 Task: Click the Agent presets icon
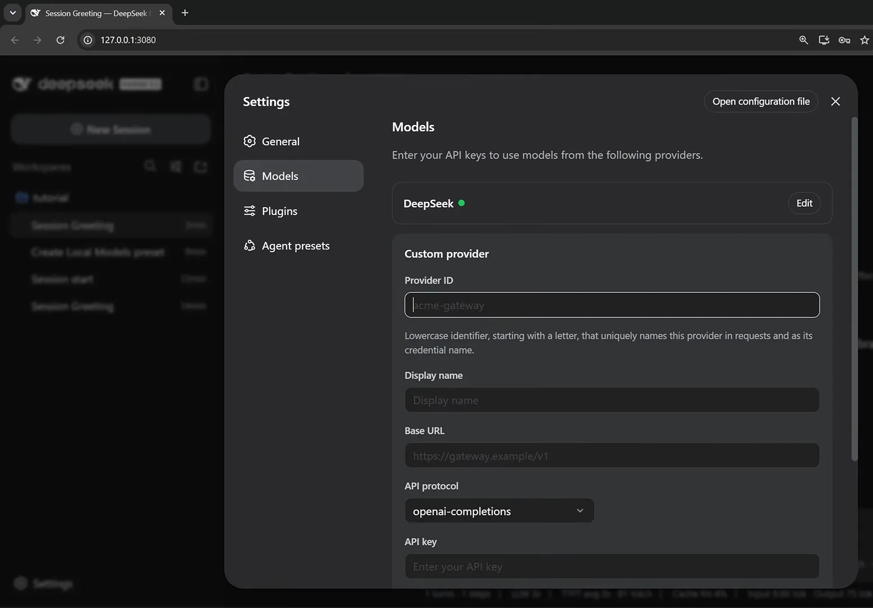coord(250,245)
